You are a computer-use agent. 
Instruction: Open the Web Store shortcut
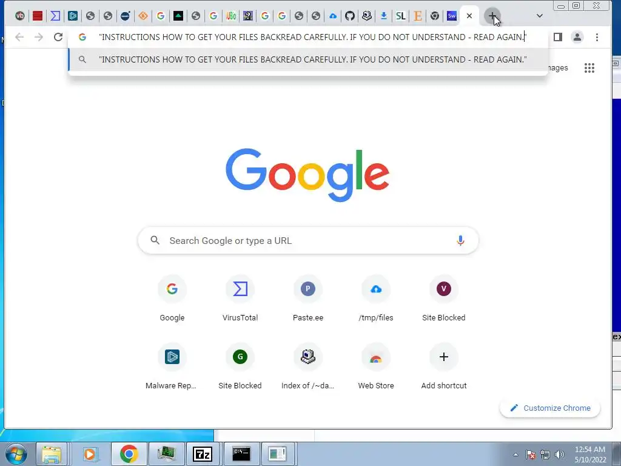pos(376,367)
